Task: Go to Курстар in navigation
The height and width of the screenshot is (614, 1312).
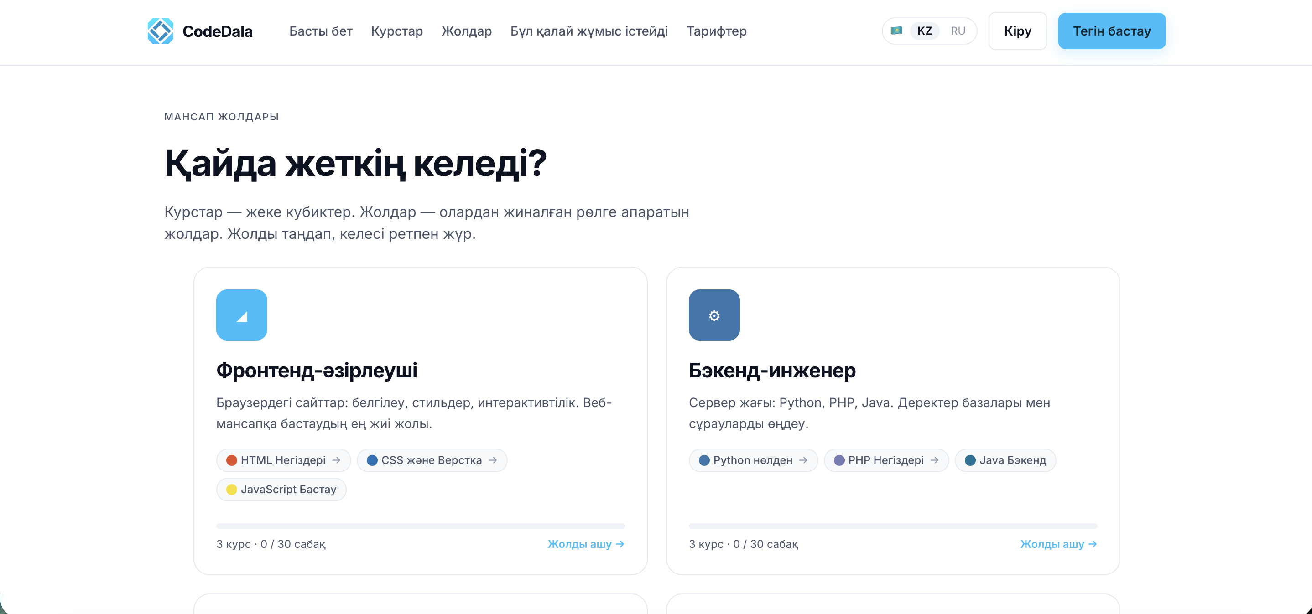Action: [397, 31]
